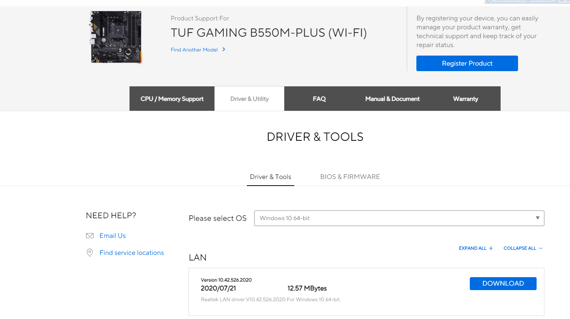This screenshot has width=570, height=319.
Task: Switch to BIOS & FIRMWARE sub-tab
Action: tap(350, 177)
